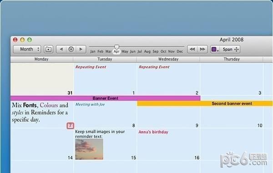This screenshot has height=173, width=273.
Task: Click the Monday column header
Action: point(41,59)
